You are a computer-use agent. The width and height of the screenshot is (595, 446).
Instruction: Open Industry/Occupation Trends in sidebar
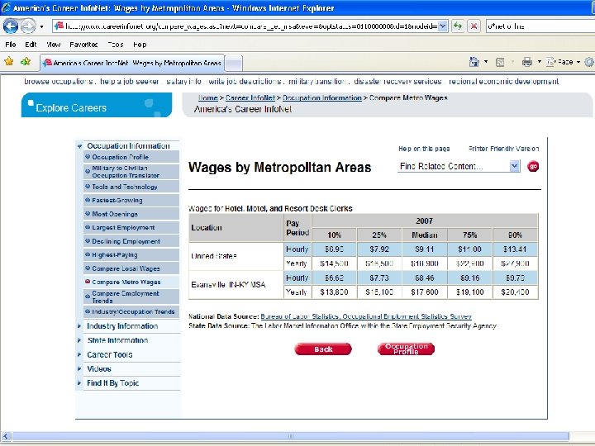point(131,311)
